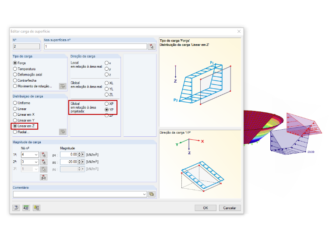
Task: Open third node number dropdown
Action: pyautogui.click(x=36, y=169)
